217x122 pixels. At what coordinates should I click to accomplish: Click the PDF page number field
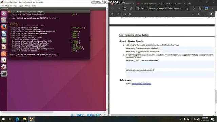point(119,14)
